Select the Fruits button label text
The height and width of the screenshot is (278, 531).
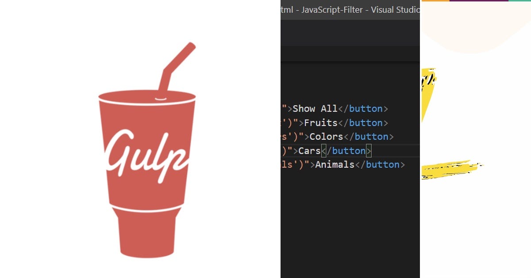pyautogui.click(x=319, y=123)
